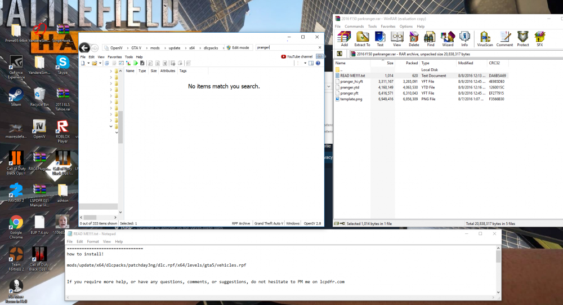Select the OpenIV desktop shortcut
The width and height of the screenshot is (563, 305).
(39, 129)
